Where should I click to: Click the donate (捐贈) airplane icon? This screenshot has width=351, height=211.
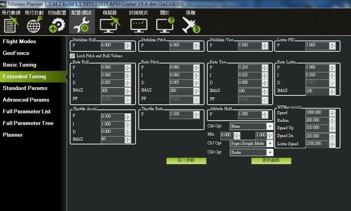click(x=191, y=25)
